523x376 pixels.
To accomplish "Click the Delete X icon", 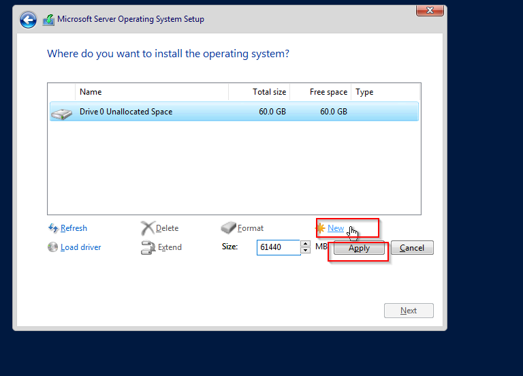I will click(x=147, y=228).
